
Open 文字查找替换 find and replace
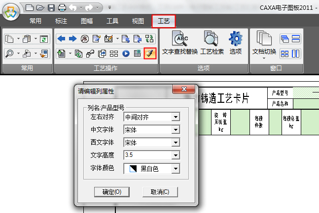click(180, 43)
